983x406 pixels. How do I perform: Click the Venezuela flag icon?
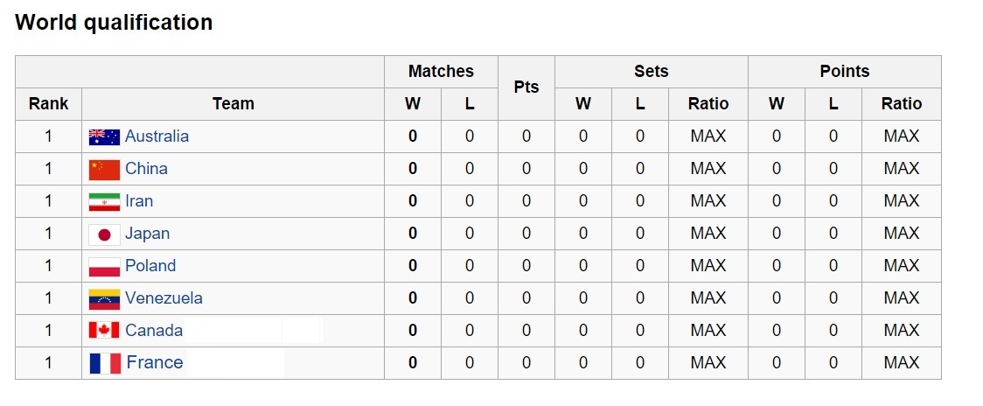(x=104, y=298)
